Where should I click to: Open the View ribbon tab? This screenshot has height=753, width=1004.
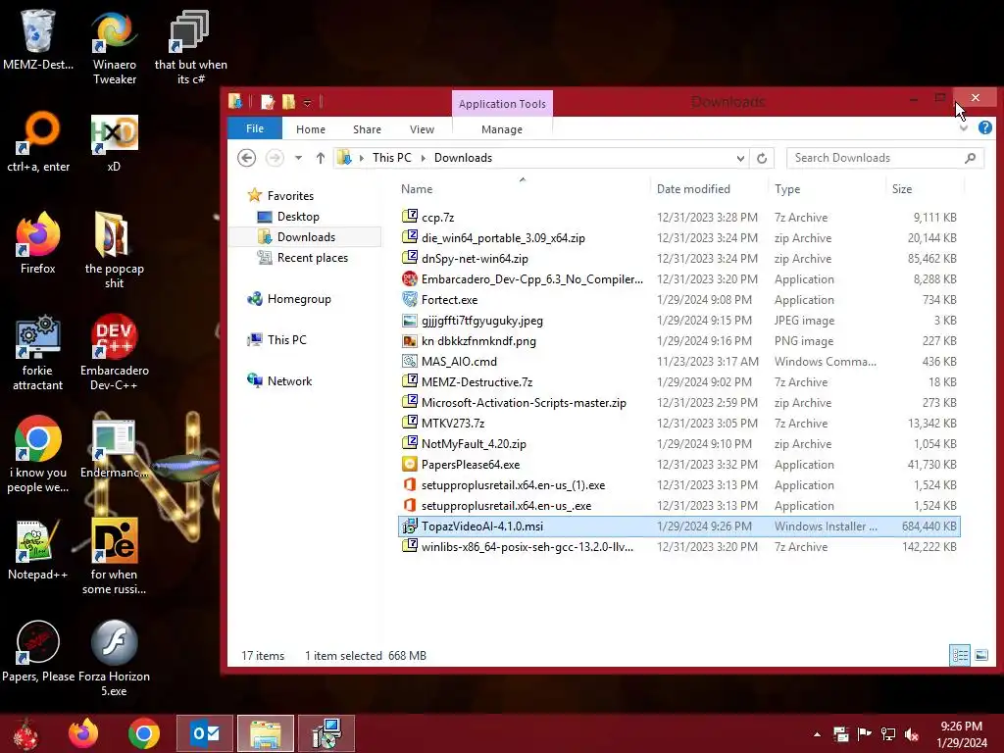[x=422, y=129]
